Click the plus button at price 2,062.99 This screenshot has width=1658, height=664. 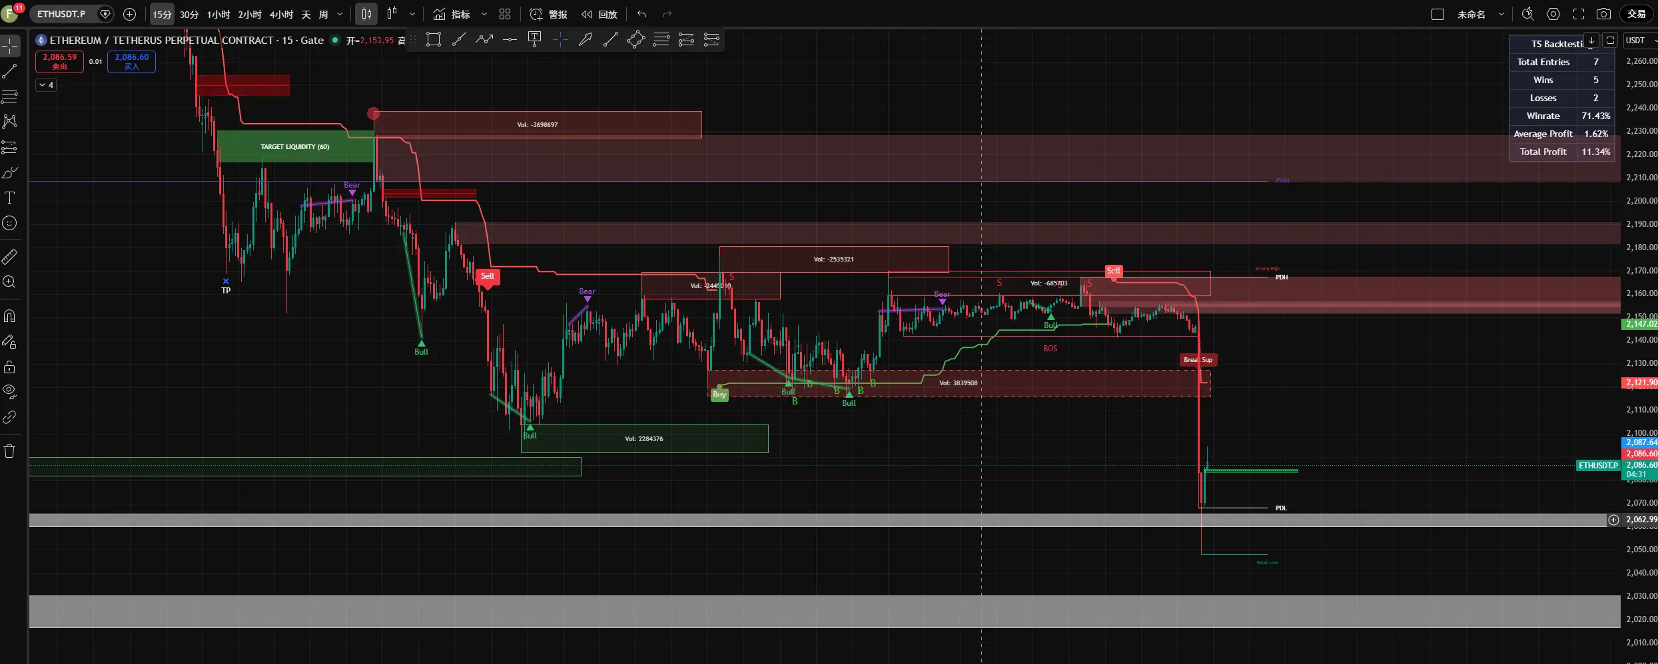[1613, 520]
